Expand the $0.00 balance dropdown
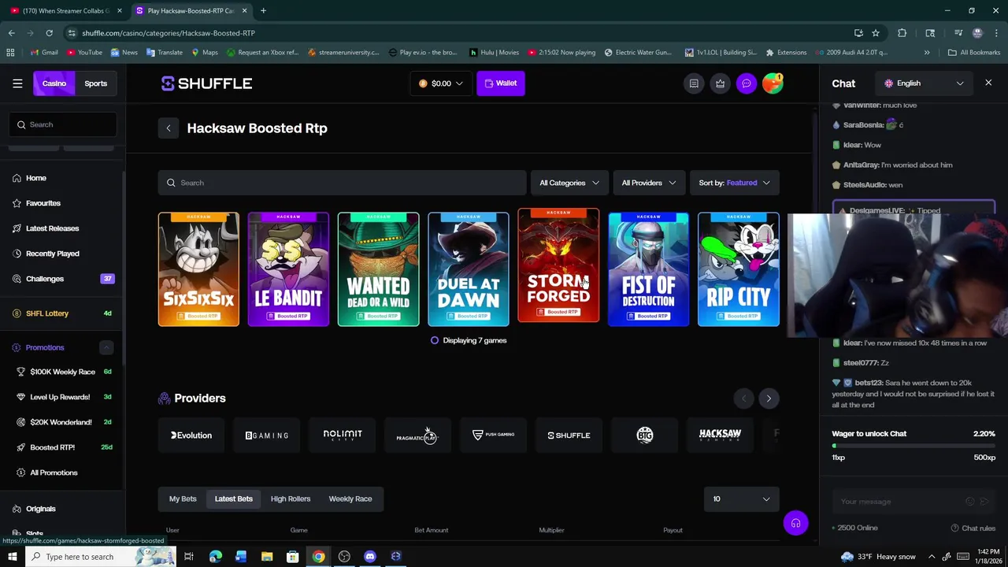Viewport: 1008px width, 567px height. (441, 83)
